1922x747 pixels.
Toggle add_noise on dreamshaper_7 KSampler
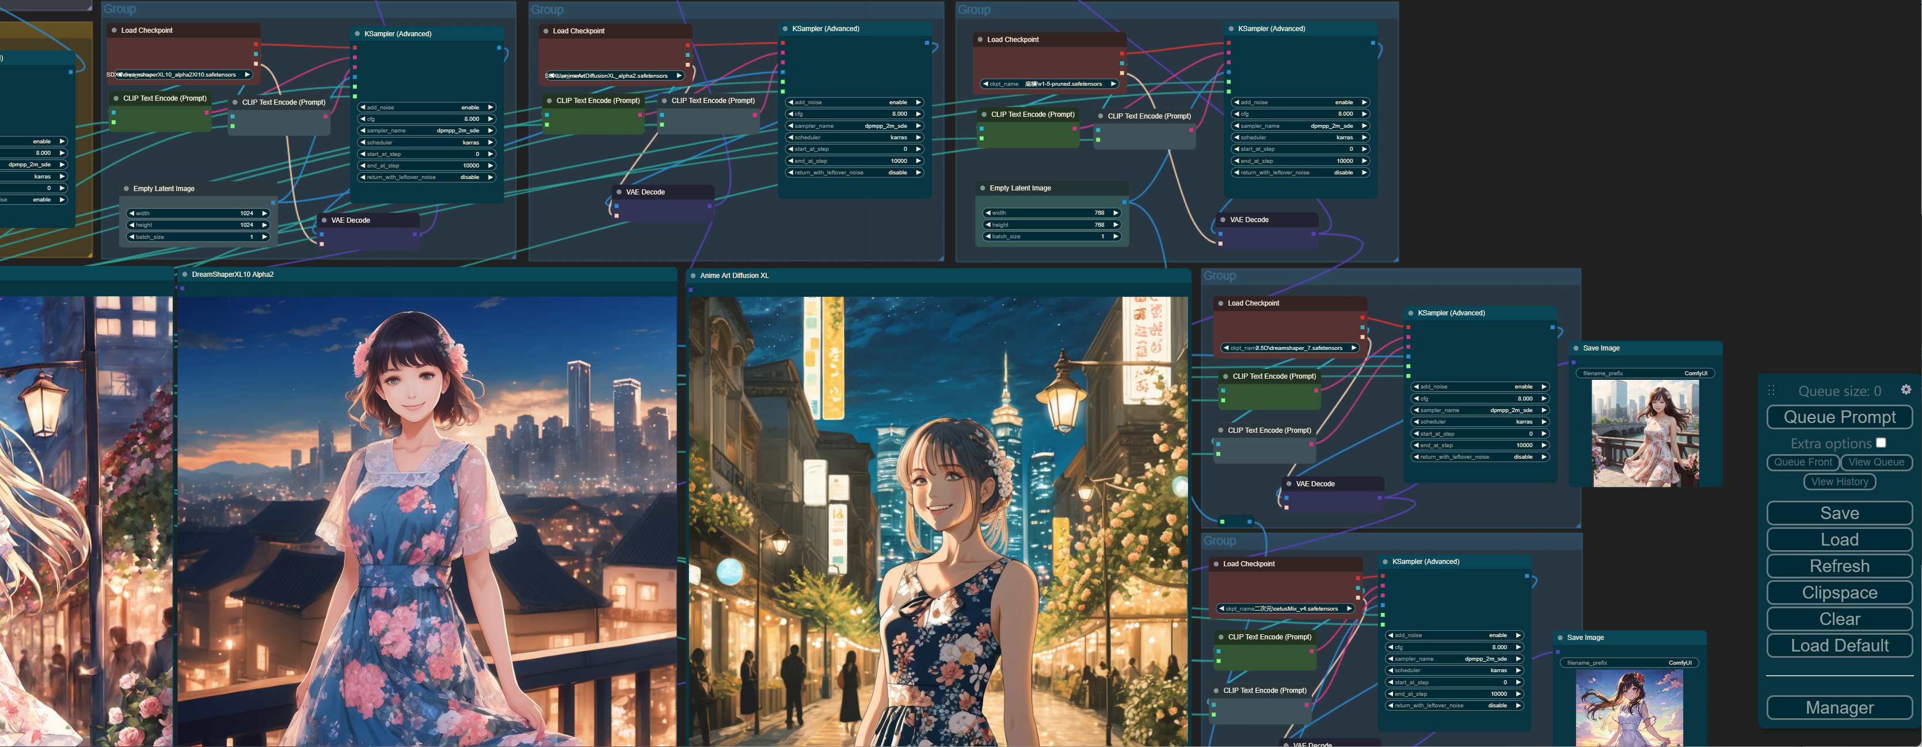[1479, 387]
